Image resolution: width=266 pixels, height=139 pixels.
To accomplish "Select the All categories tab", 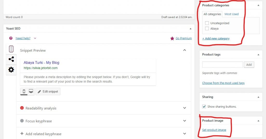I will click(x=212, y=14).
